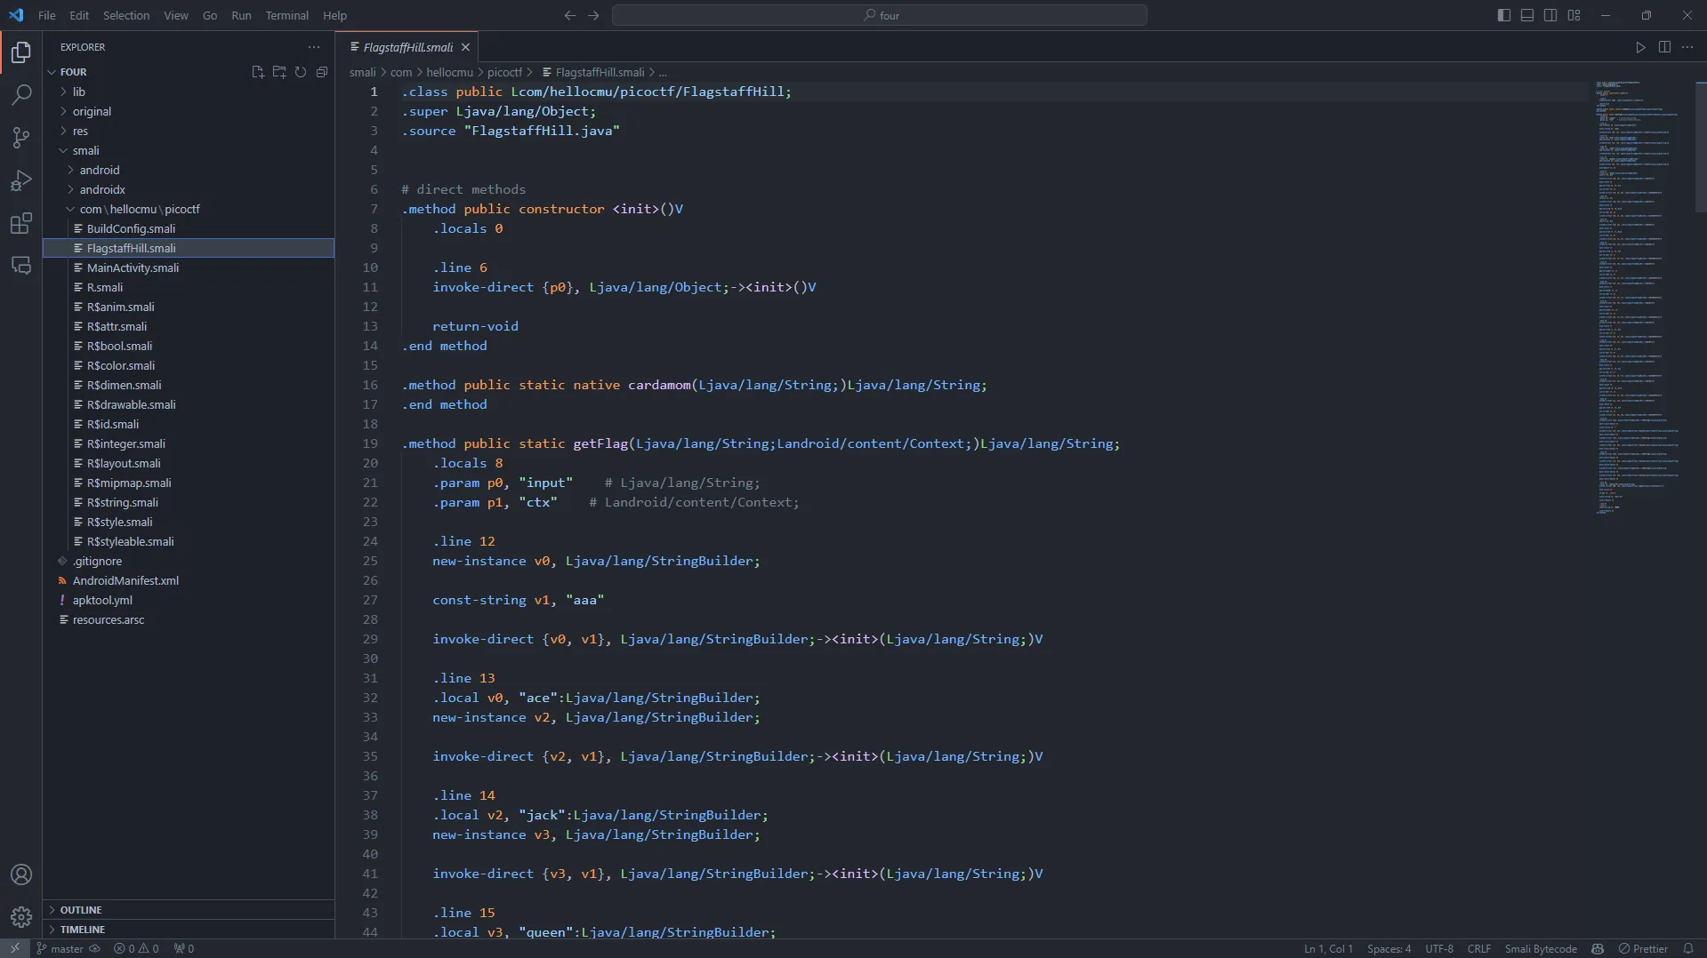Expand the OUTLINE section

coord(189,909)
